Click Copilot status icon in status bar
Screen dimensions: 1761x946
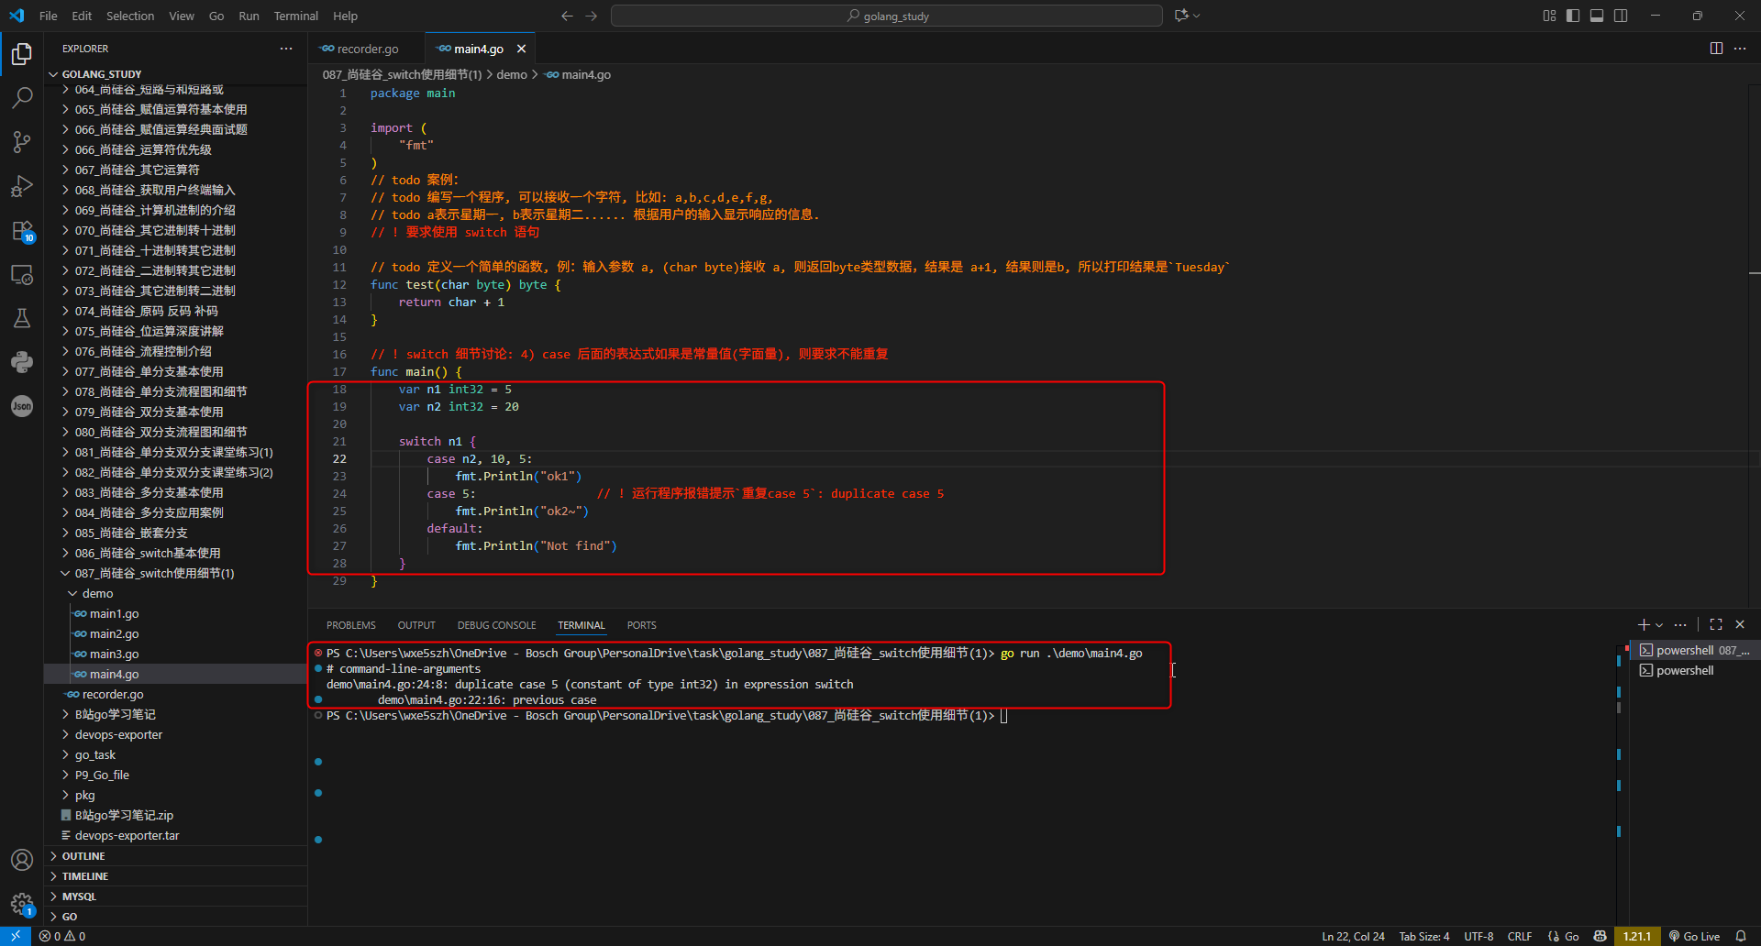[1600, 936]
